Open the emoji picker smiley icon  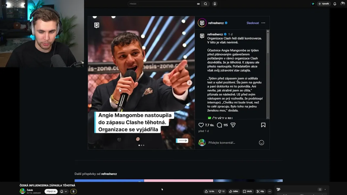261,143
